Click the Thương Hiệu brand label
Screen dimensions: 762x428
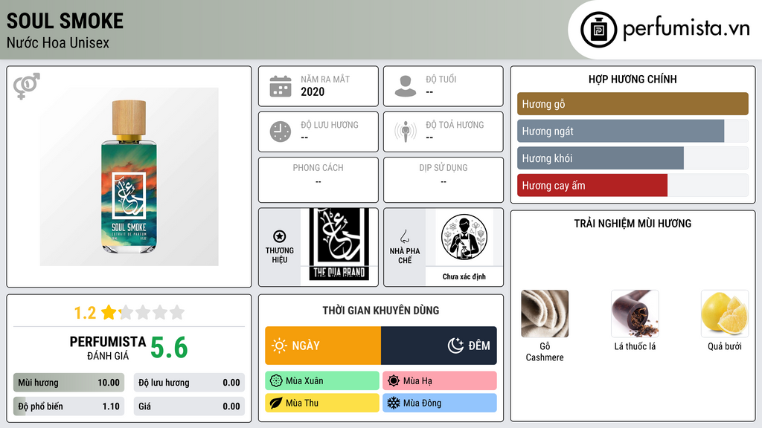pos(280,256)
